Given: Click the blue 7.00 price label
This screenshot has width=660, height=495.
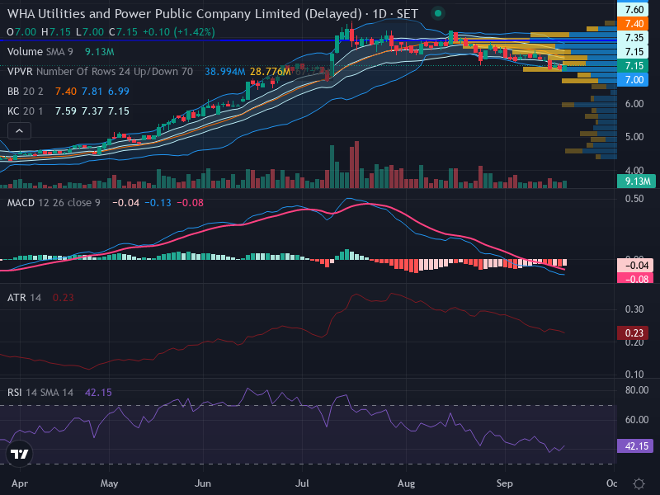Looking at the screenshot, I should click(x=634, y=79).
